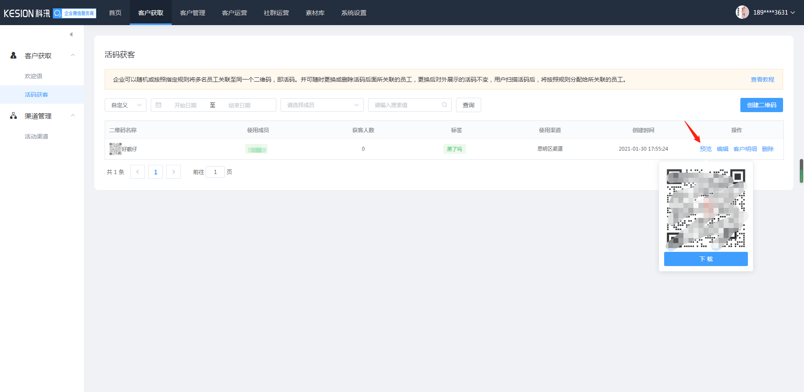Image resolution: width=804 pixels, height=392 pixels.
Task: Go to next page arrow
Action: [173, 172]
